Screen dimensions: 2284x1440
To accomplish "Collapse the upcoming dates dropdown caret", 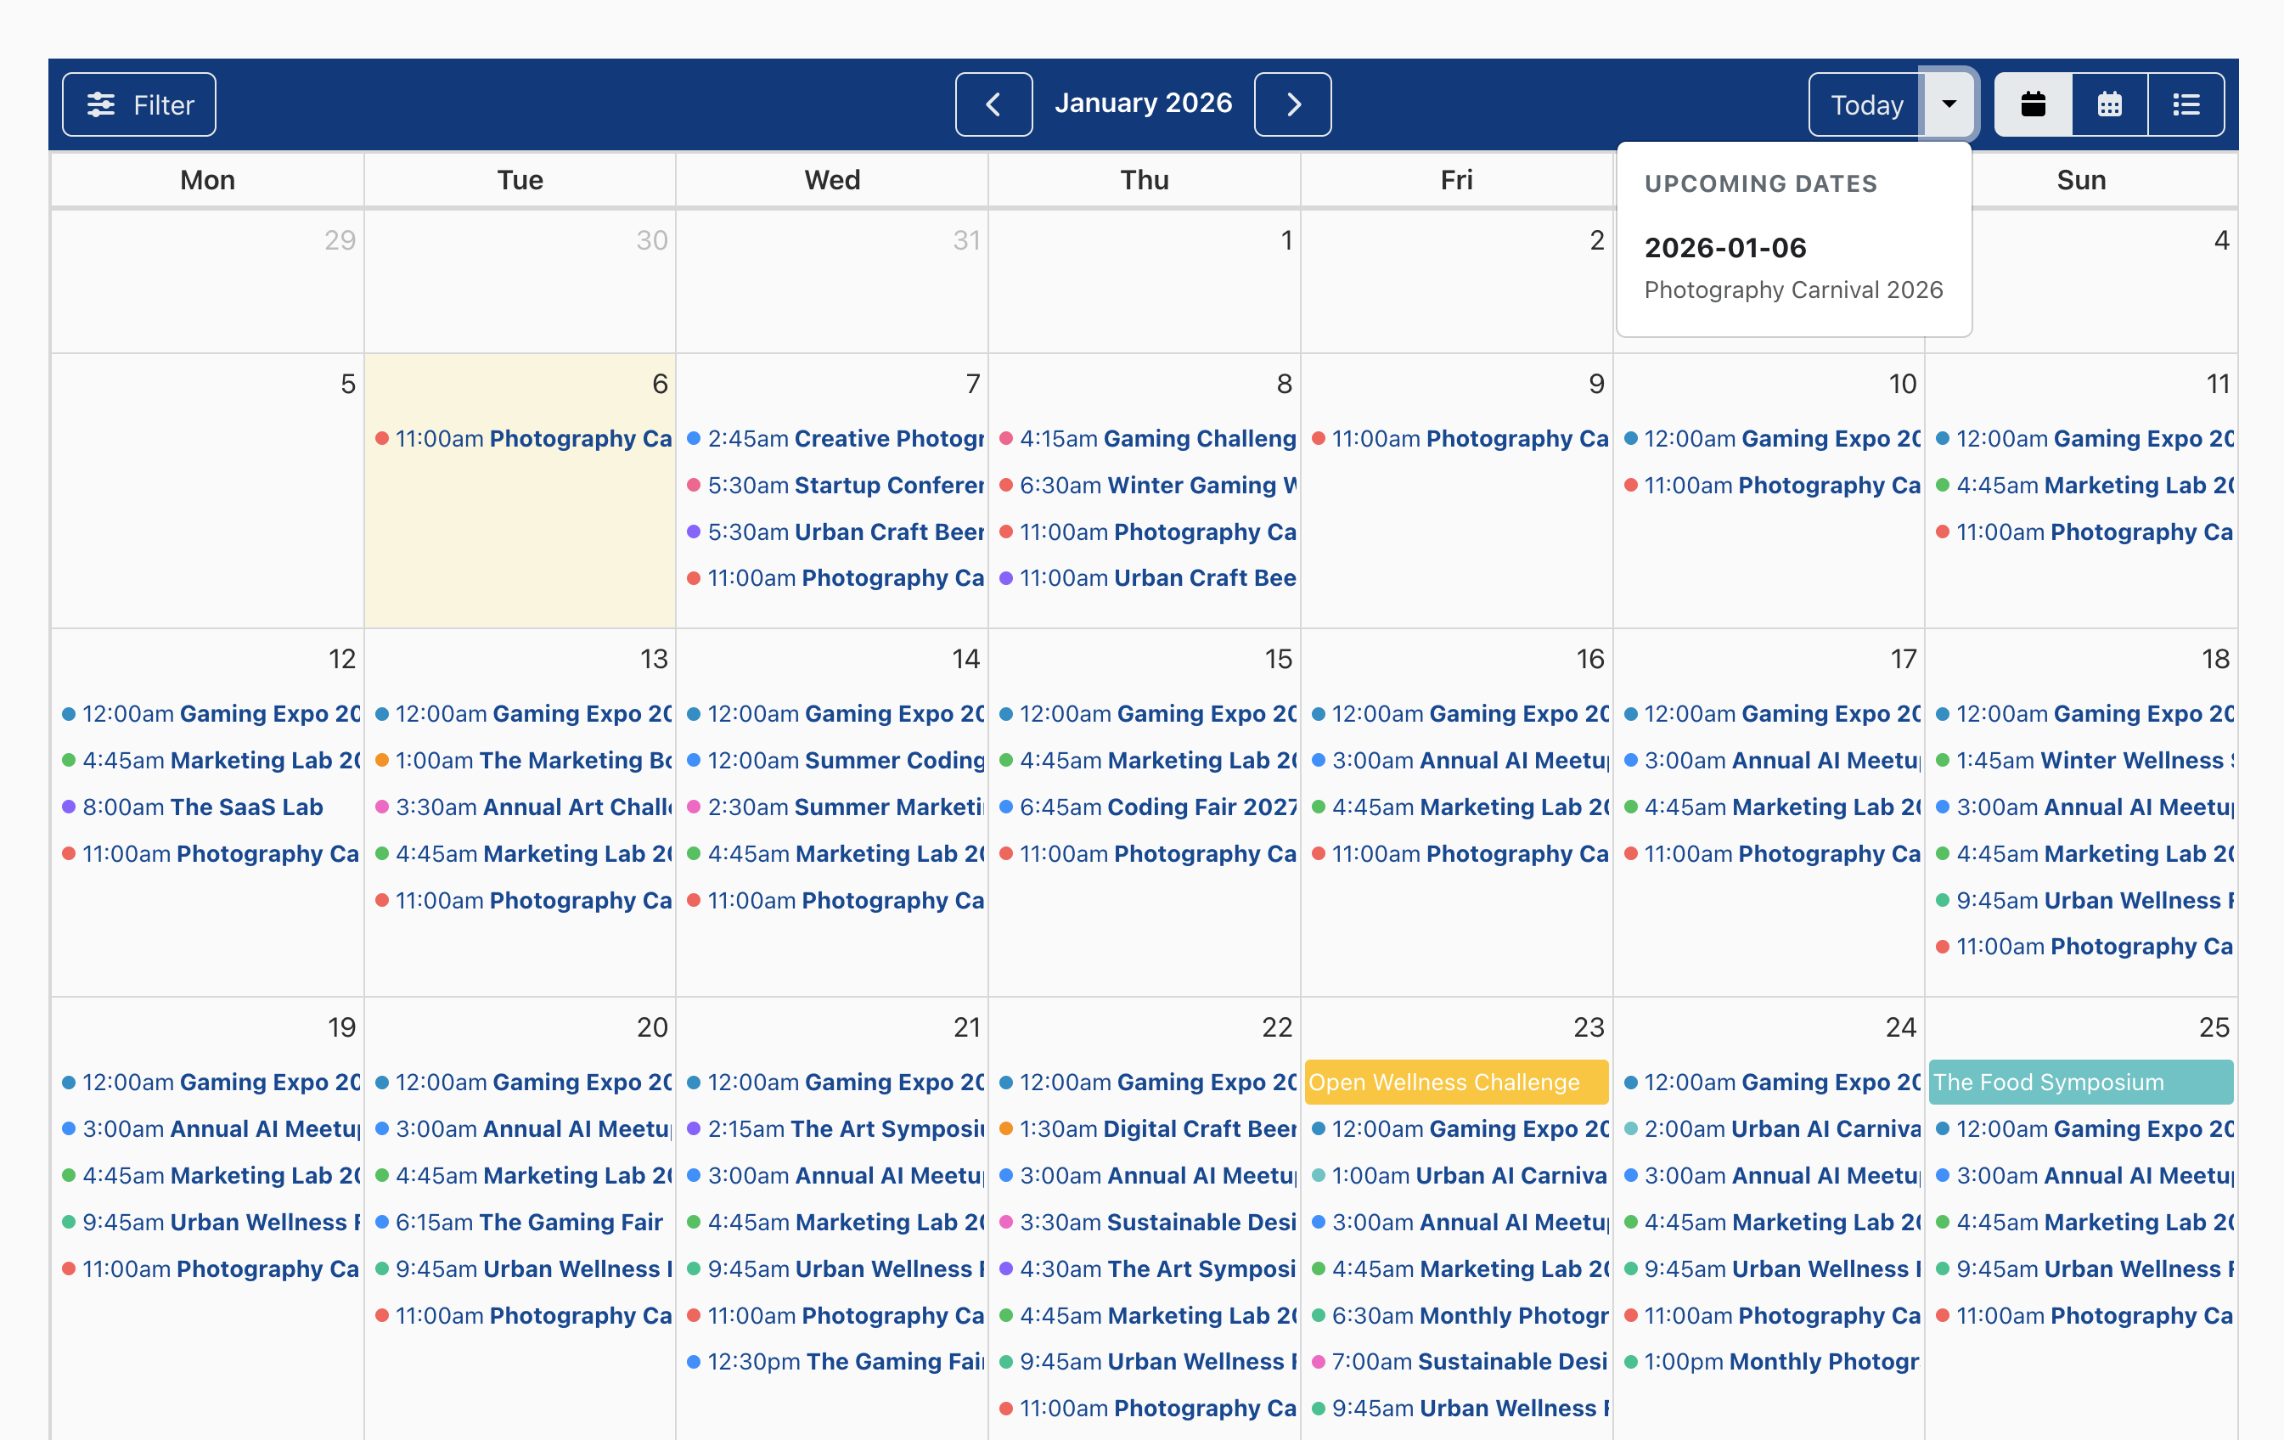I will pyautogui.click(x=1949, y=104).
